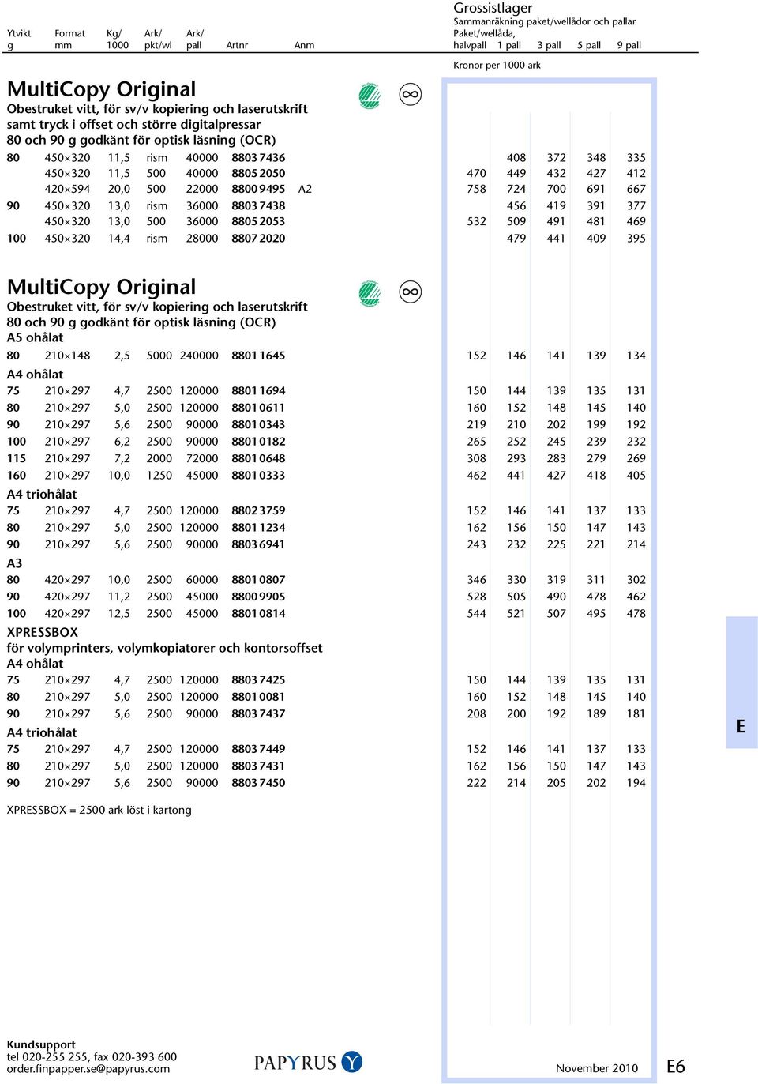Click article number 8801 1645
The height and width of the screenshot is (1084, 758).
[x=258, y=356]
